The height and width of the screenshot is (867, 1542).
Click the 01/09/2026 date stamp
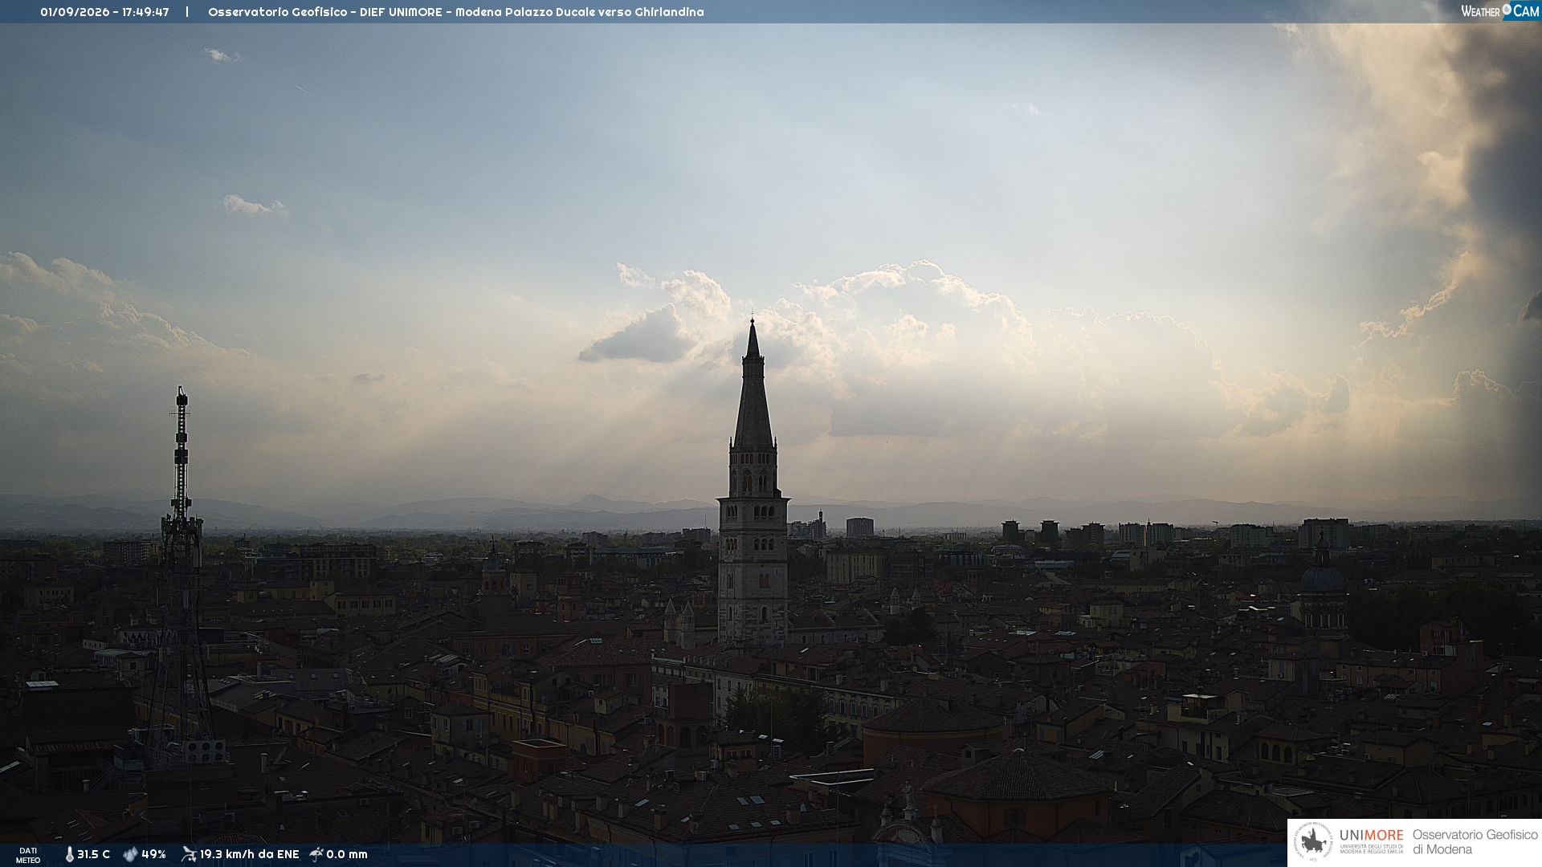click(75, 12)
